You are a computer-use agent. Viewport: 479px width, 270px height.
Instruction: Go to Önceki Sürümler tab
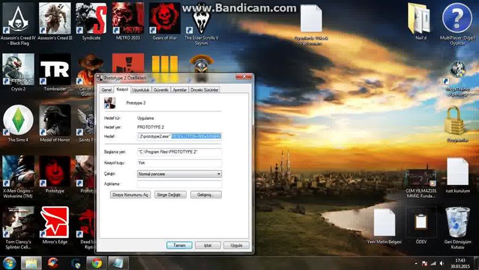click(205, 90)
